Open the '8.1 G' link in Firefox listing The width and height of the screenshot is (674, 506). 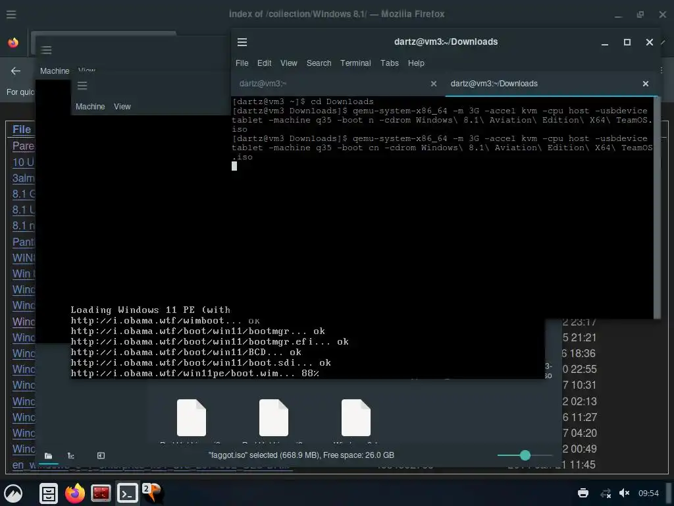[x=23, y=194]
